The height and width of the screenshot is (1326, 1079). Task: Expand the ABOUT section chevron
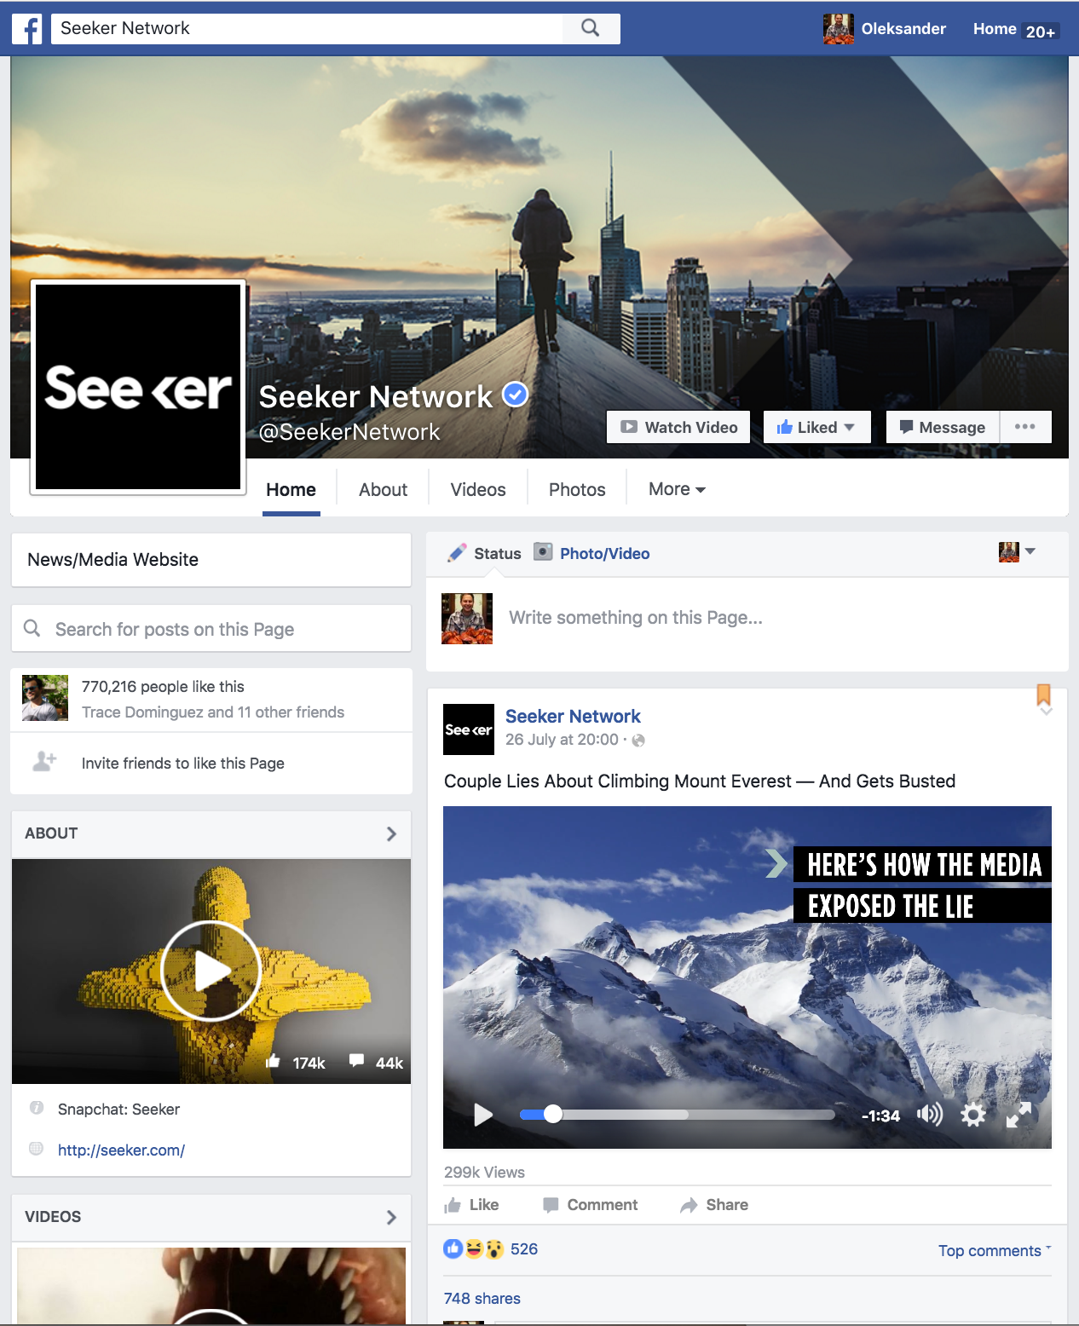(391, 833)
